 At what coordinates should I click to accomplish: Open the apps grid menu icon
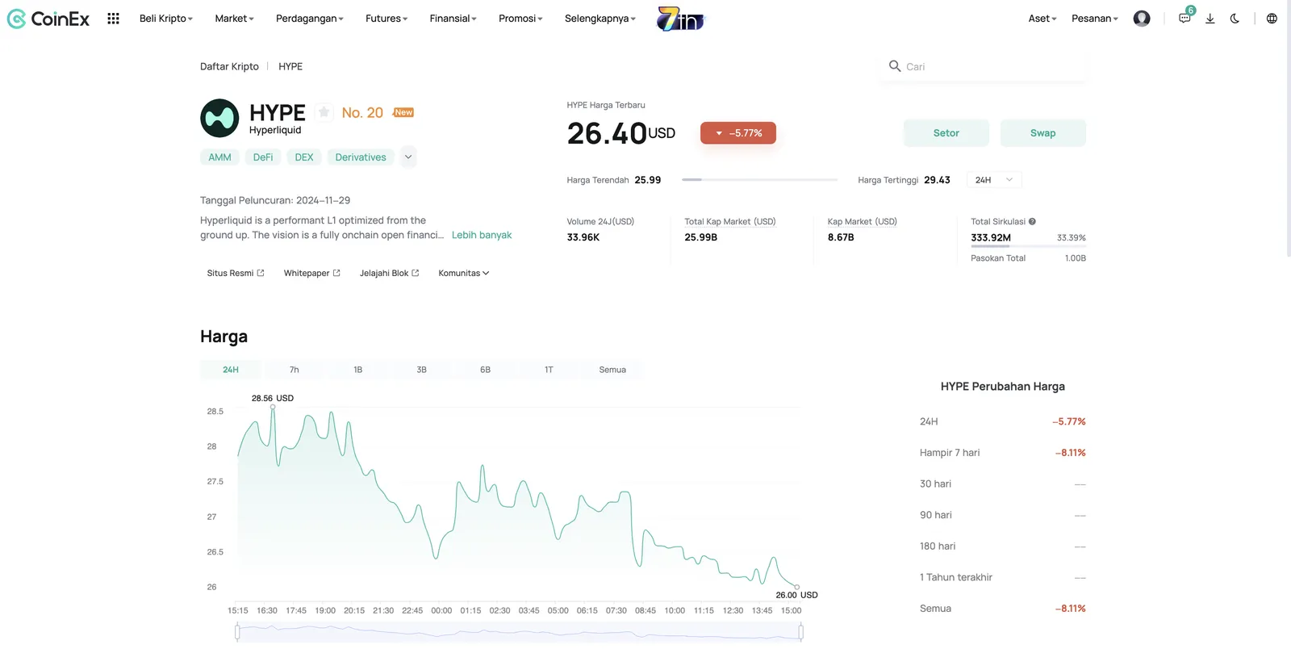[113, 19]
